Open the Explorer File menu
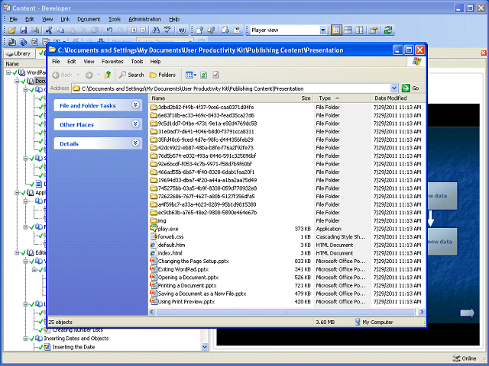This screenshot has height=366, width=489. coord(56,61)
